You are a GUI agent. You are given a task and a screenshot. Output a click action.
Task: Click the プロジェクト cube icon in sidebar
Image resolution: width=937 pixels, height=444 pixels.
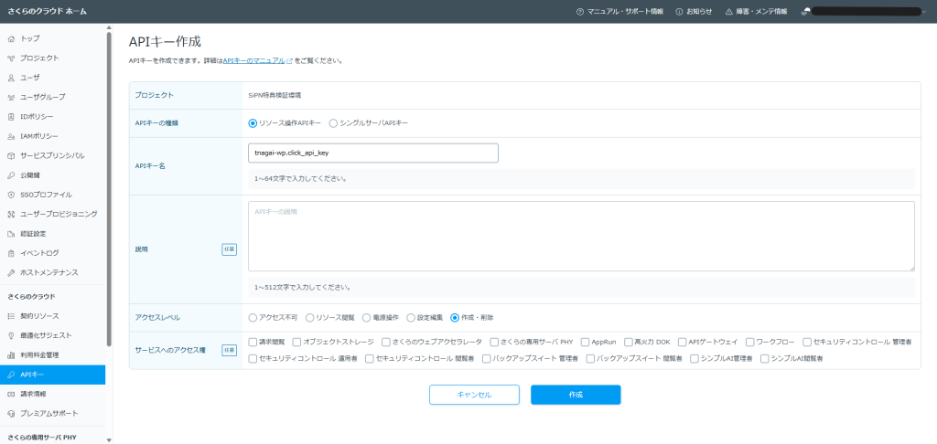[x=11, y=58]
